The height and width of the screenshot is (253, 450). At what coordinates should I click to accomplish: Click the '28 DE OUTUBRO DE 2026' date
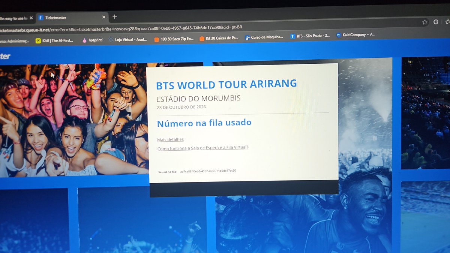point(181,107)
